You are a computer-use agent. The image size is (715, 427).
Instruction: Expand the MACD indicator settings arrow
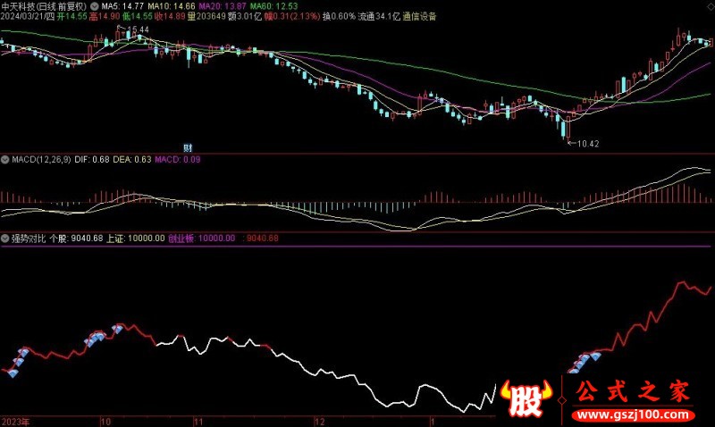5,160
